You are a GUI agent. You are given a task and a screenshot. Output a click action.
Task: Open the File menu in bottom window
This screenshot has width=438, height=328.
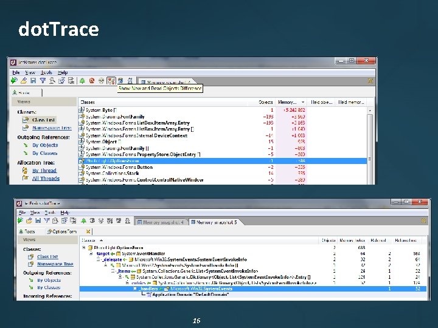(x=22, y=213)
